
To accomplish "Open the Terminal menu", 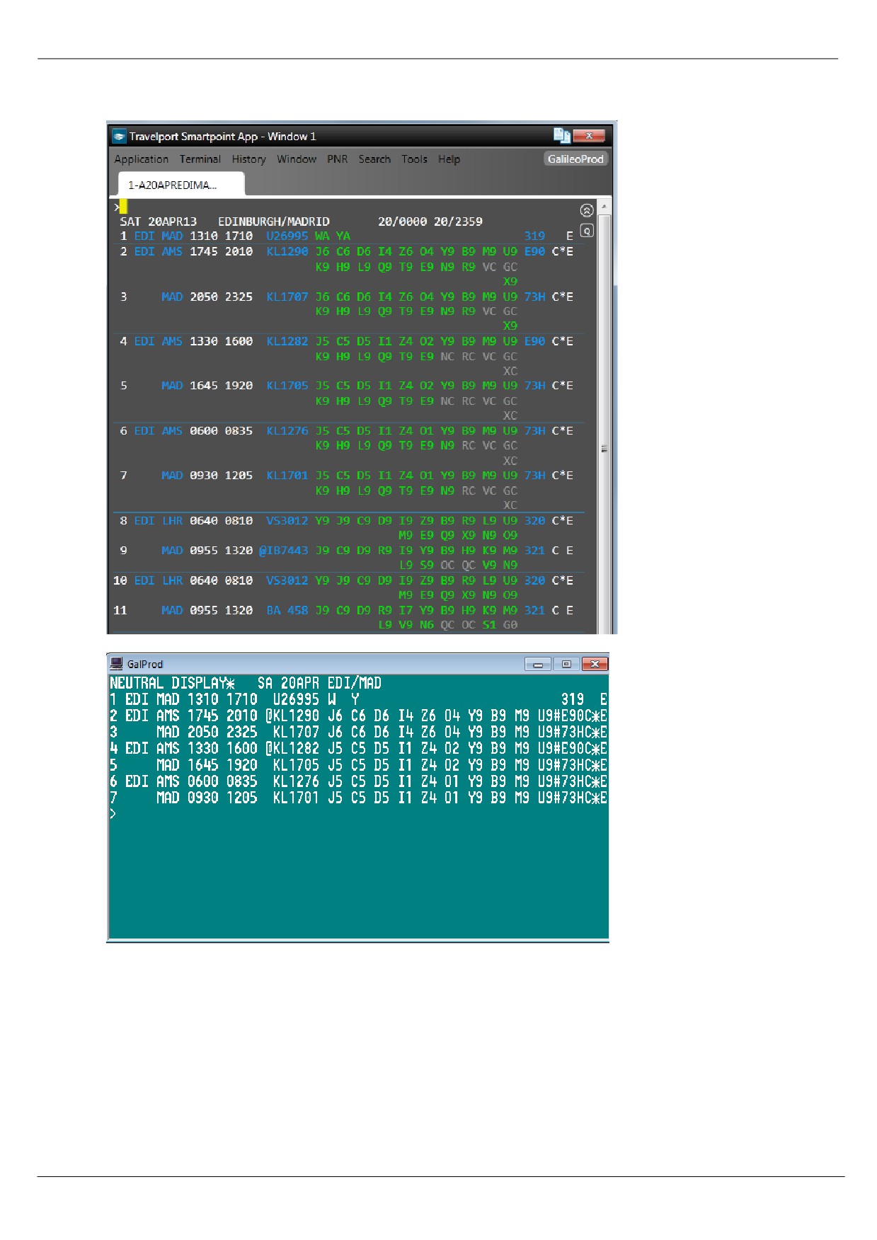I will (200, 159).
